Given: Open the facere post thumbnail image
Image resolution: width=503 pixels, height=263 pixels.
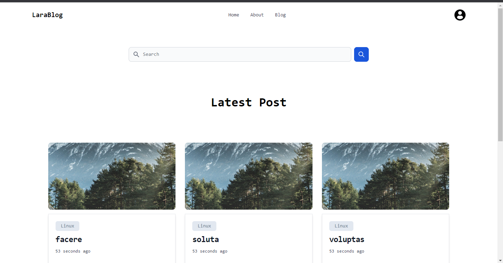Looking at the screenshot, I should pyautogui.click(x=112, y=176).
